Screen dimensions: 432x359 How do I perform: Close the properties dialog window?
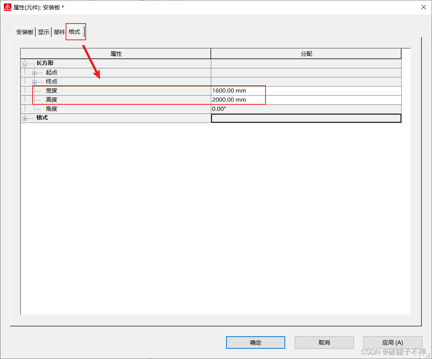423,7
